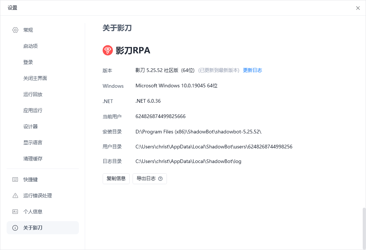Click the 版本 label

[x=107, y=71]
